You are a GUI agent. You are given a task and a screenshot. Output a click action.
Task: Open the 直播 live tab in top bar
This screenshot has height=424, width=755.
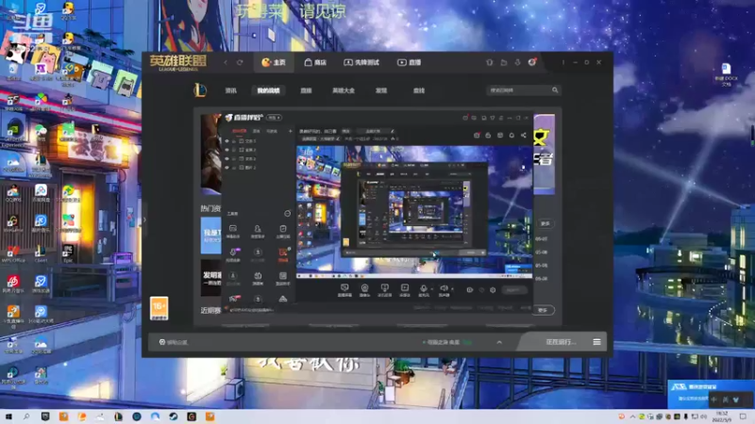(409, 62)
